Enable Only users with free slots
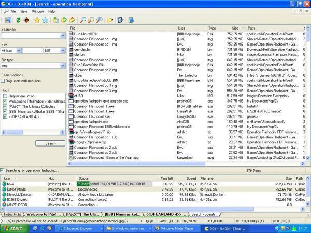This screenshot has width=311, height=233. click(3, 81)
